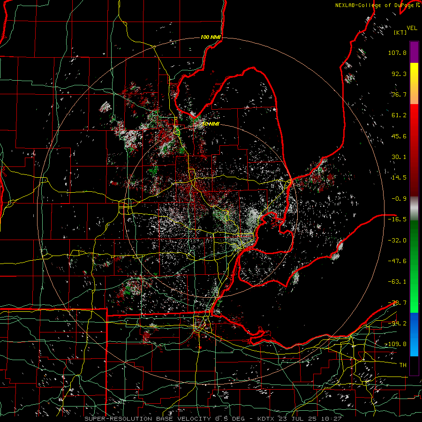Image resolution: width=422 pixels, height=422 pixels.
Task: Click the TH threshold label
Action: pos(403,365)
